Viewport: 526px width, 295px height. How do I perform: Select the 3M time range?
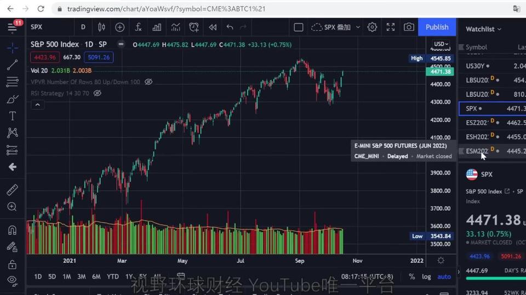tap(82, 276)
